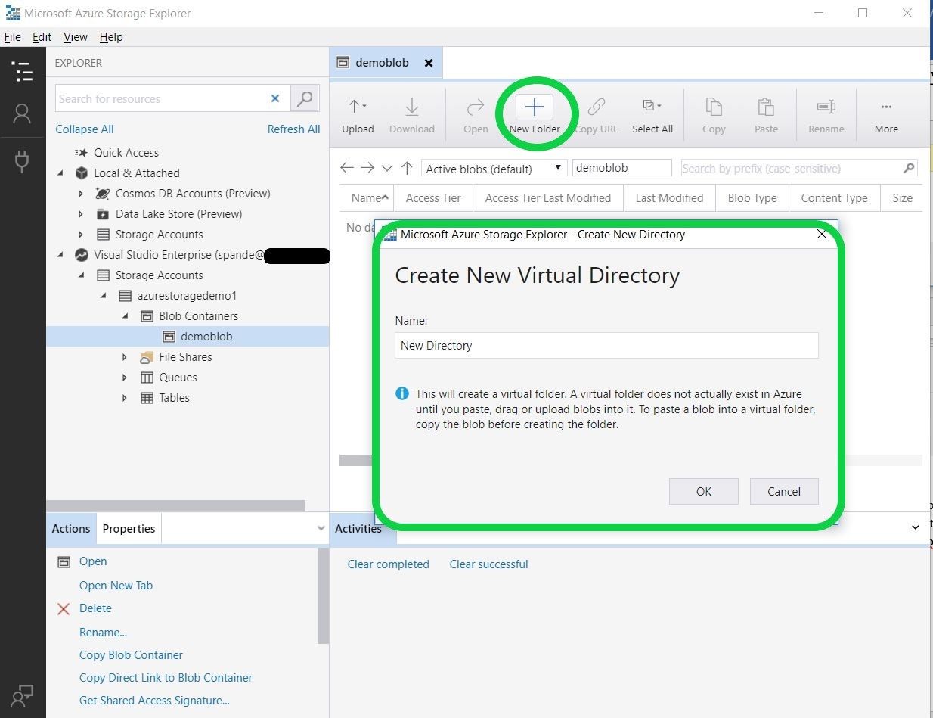Click the directory Name text field

pos(606,346)
